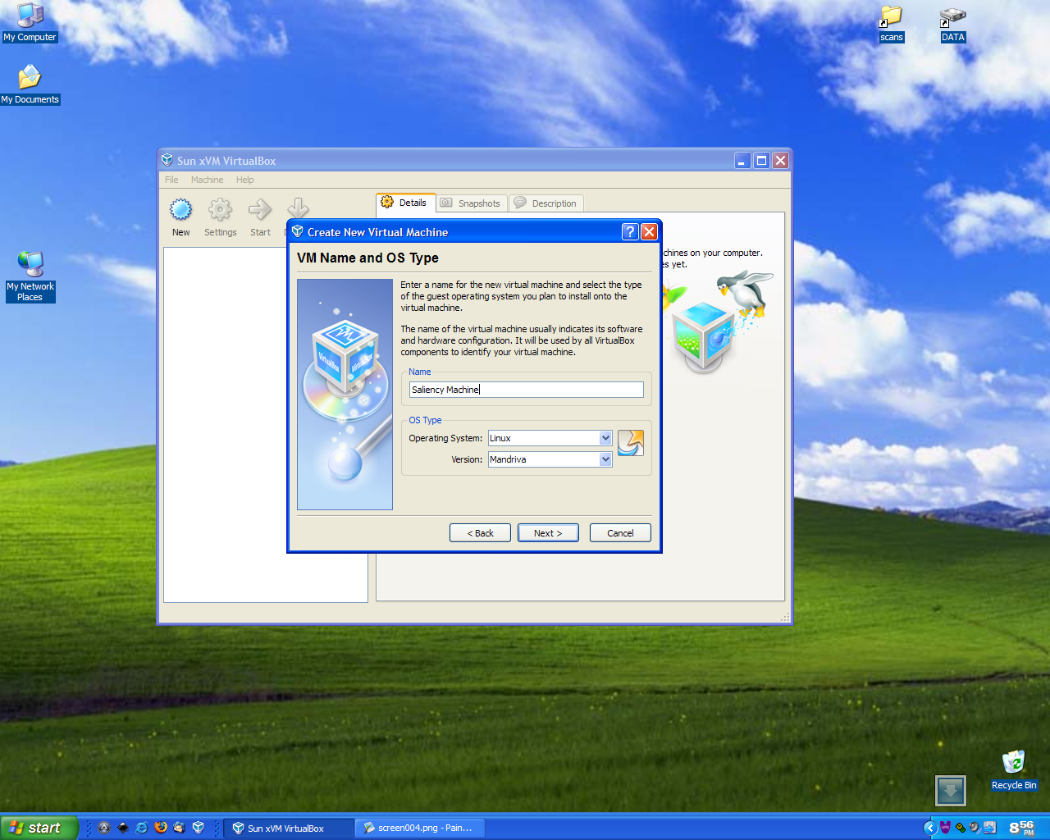The width and height of the screenshot is (1050, 840).
Task: Click the Start arrow toolbar icon
Action: point(260,211)
